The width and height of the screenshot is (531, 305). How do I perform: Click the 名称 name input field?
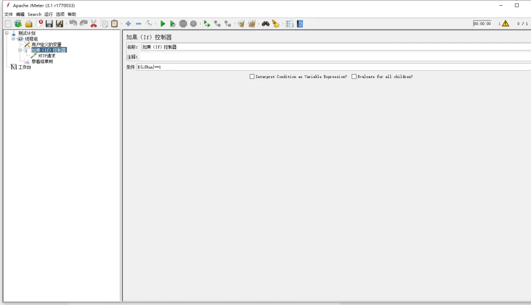(x=336, y=47)
